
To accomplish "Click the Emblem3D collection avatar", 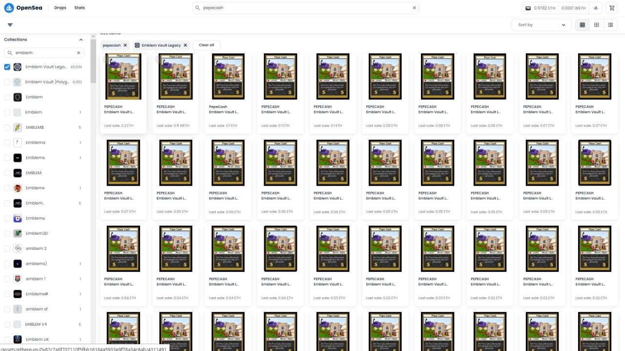I will pos(17,233).
